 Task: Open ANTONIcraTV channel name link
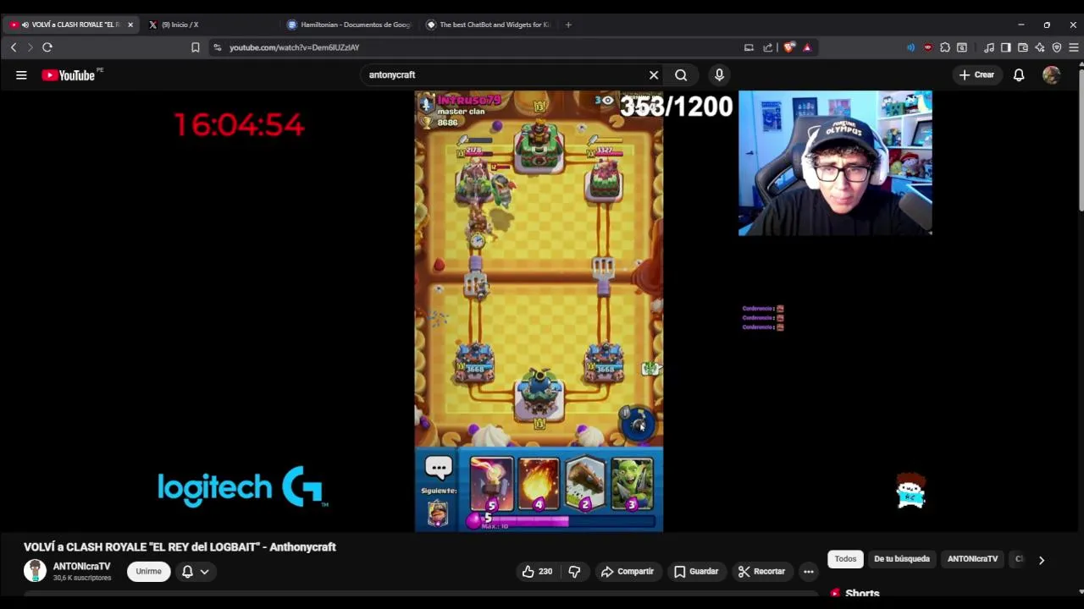tap(81, 567)
